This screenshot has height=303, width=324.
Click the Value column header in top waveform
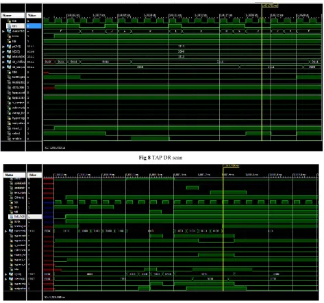pyautogui.click(x=34, y=15)
